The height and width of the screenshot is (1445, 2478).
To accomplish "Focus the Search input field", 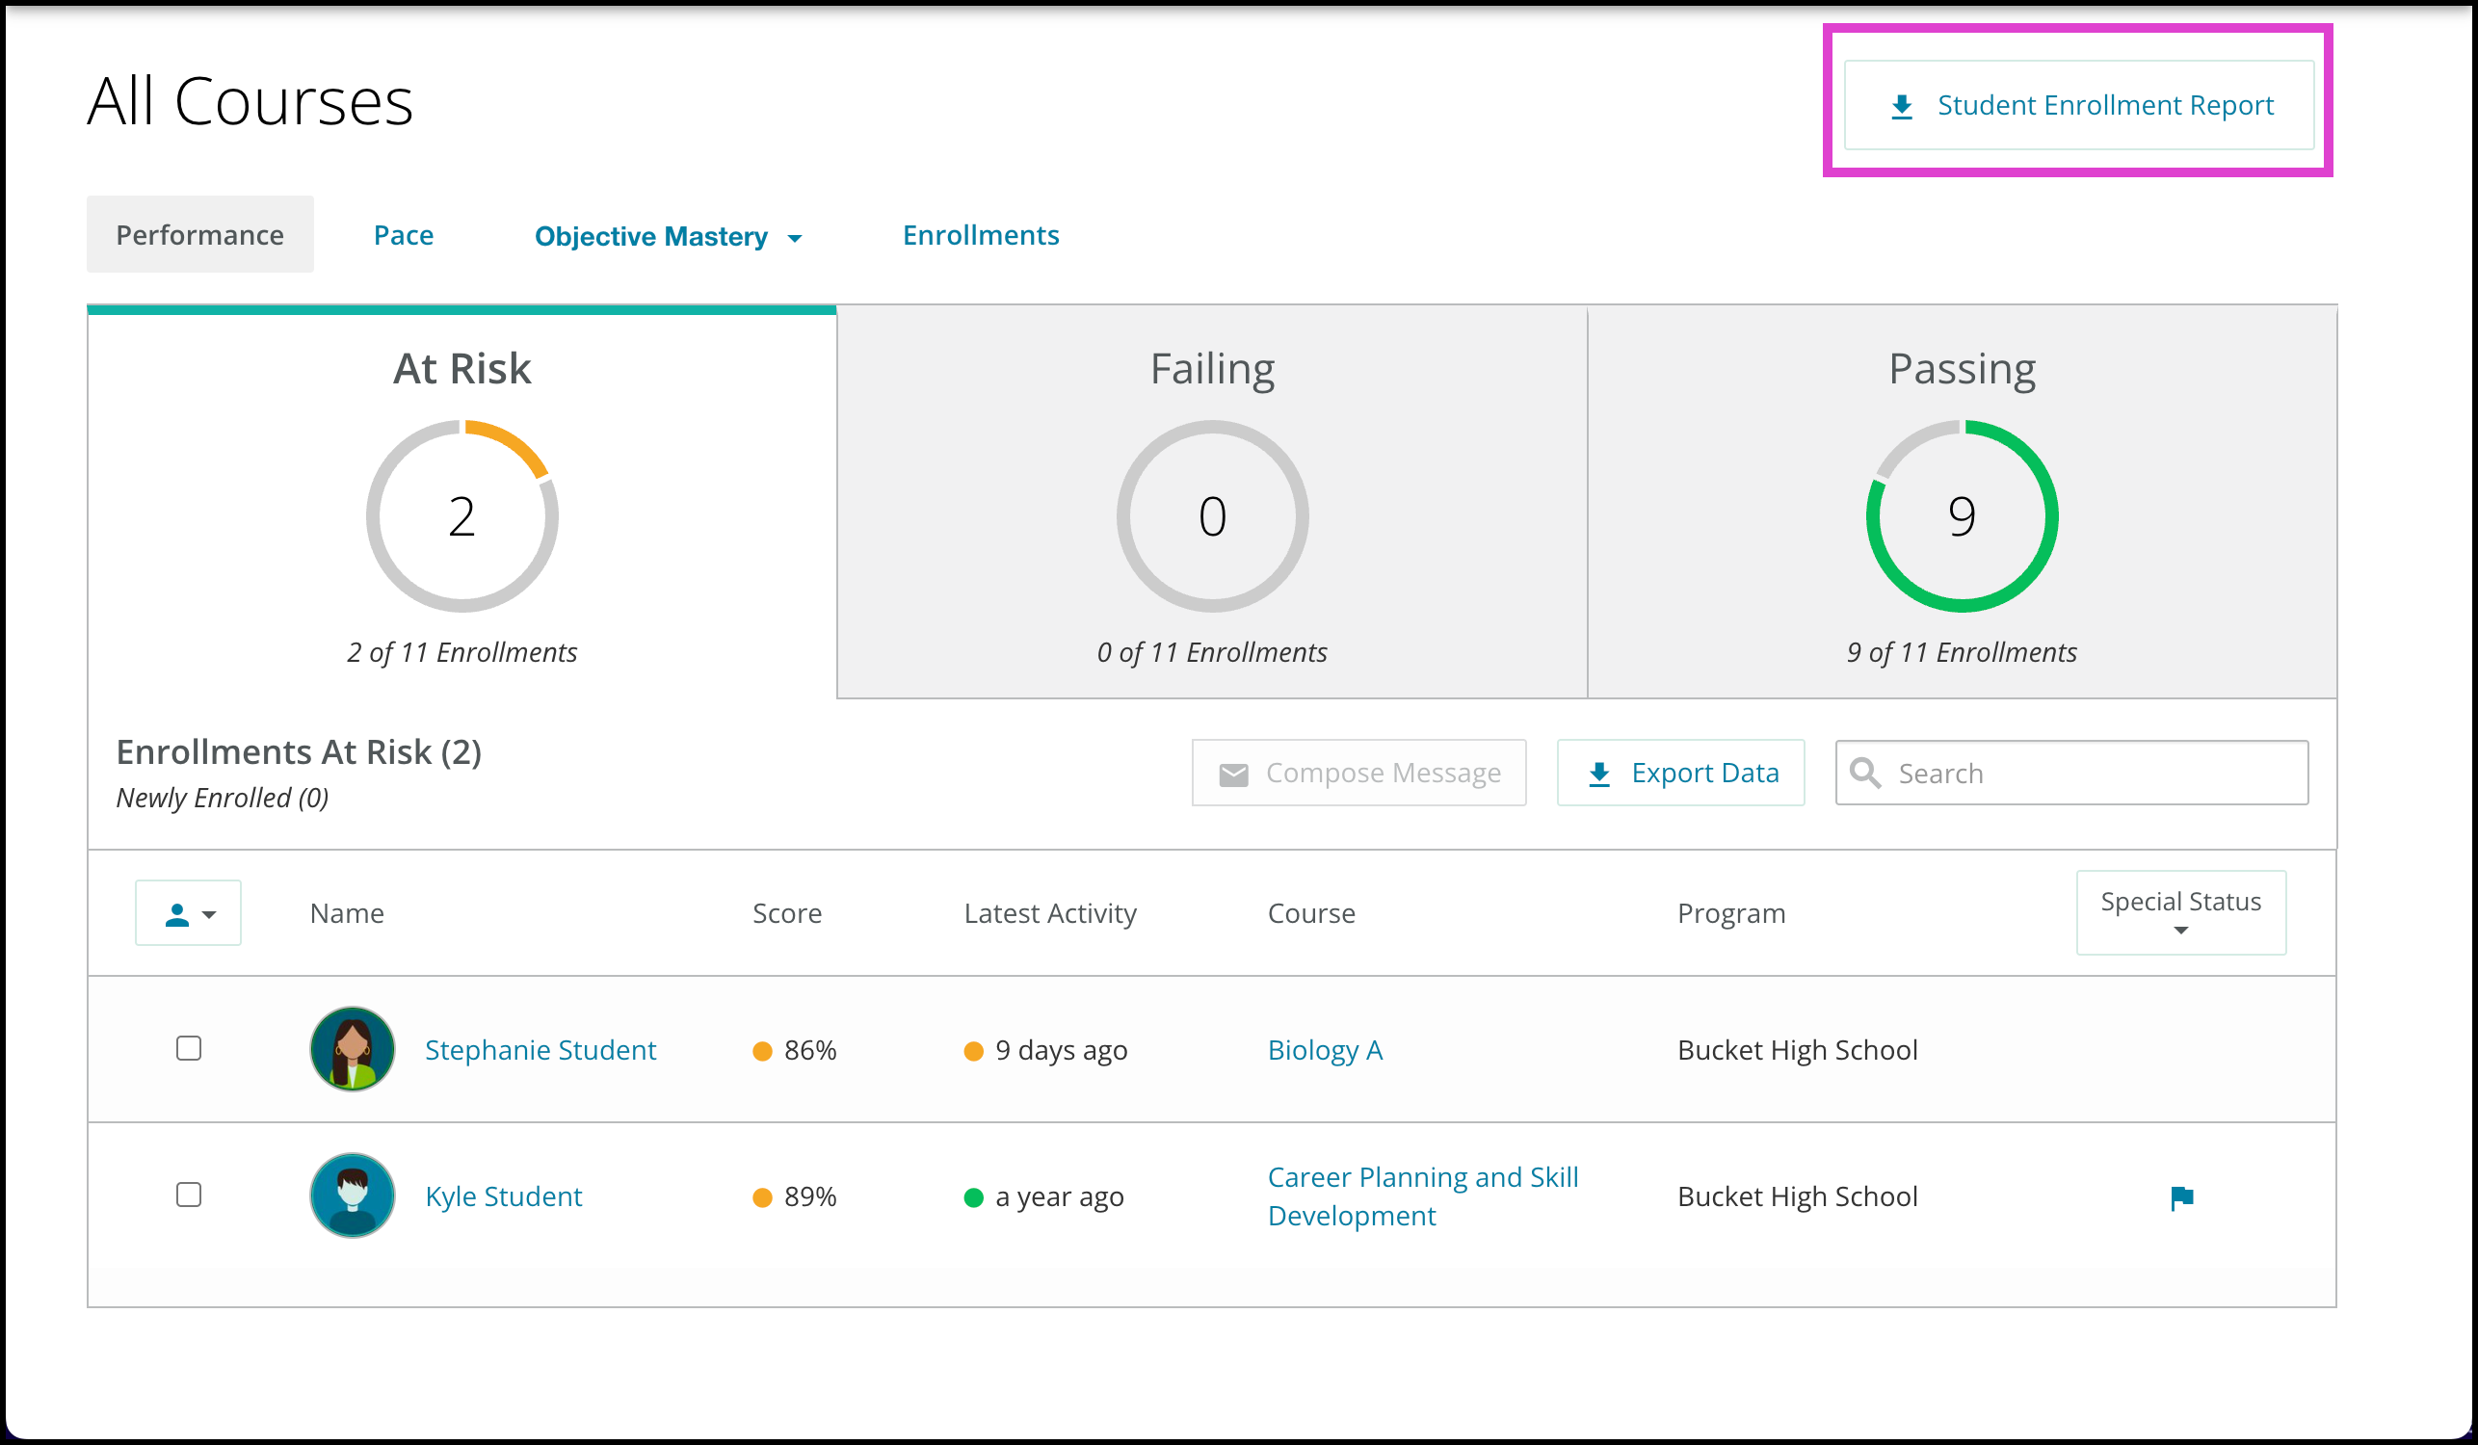I will (2071, 773).
